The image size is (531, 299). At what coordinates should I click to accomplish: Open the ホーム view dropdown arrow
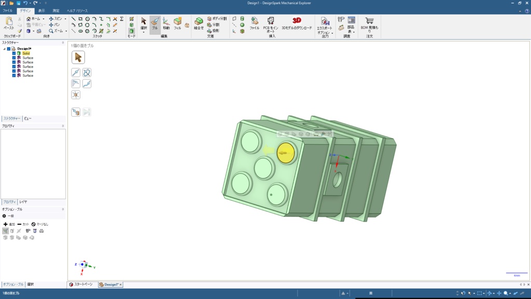pyautogui.click(x=44, y=19)
